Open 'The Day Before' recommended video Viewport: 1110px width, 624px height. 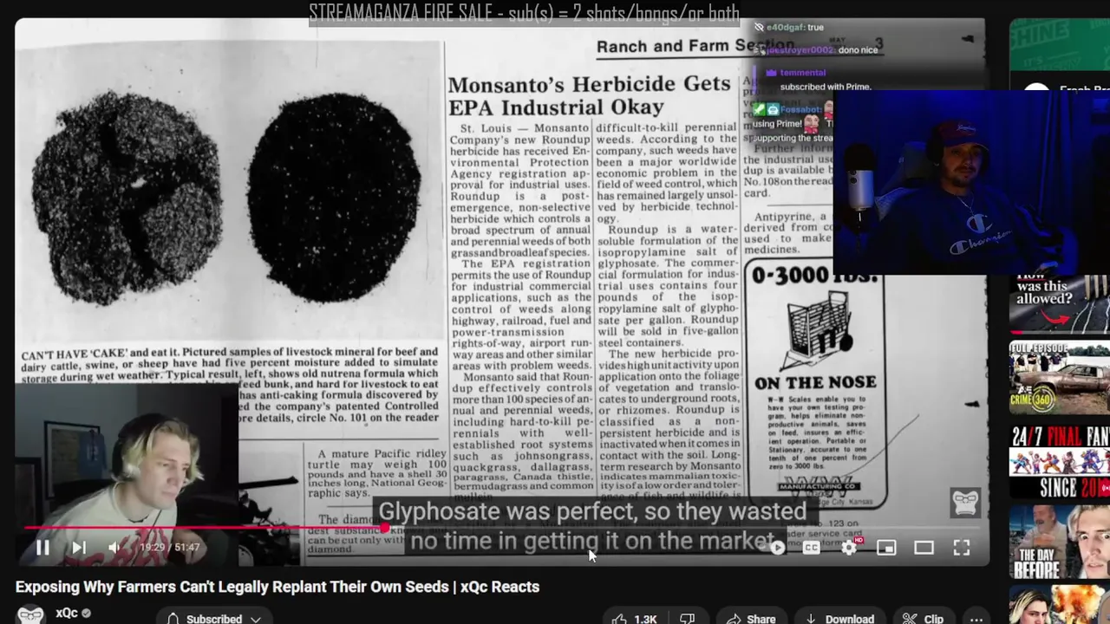coord(1059,542)
